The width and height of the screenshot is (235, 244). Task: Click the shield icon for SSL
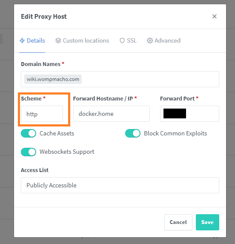[122, 40]
